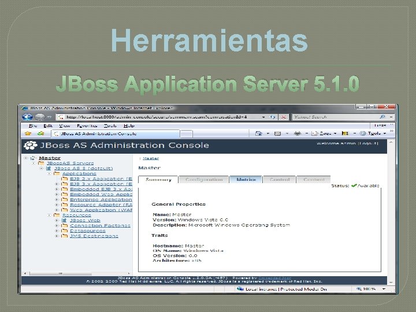The width and height of the screenshot is (416, 312).
Task: Click the Embedded Jopr footer link
Action: click(x=274, y=278)
